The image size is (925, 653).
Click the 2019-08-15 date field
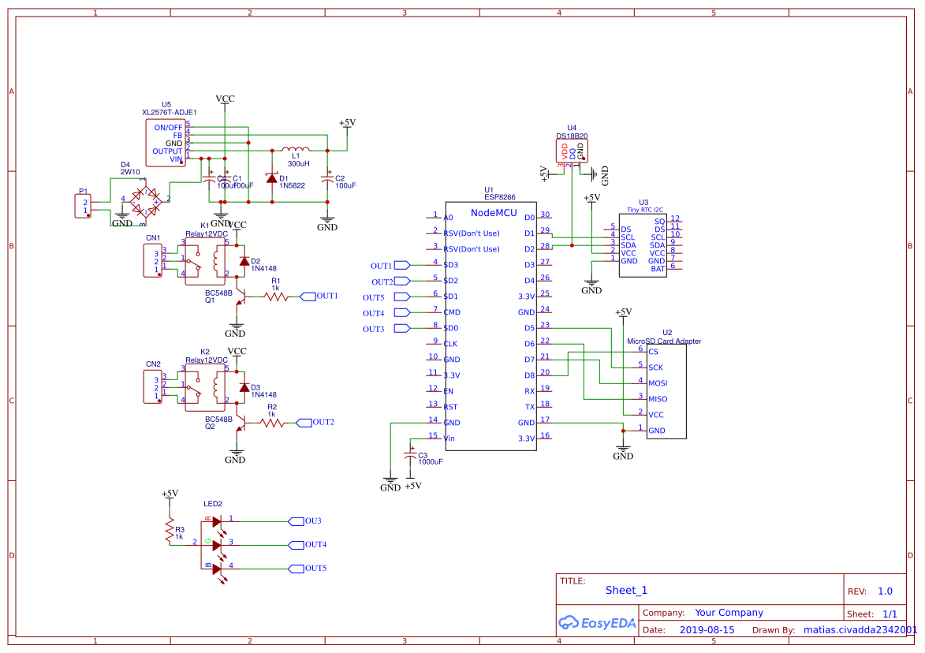click(707, 630)
